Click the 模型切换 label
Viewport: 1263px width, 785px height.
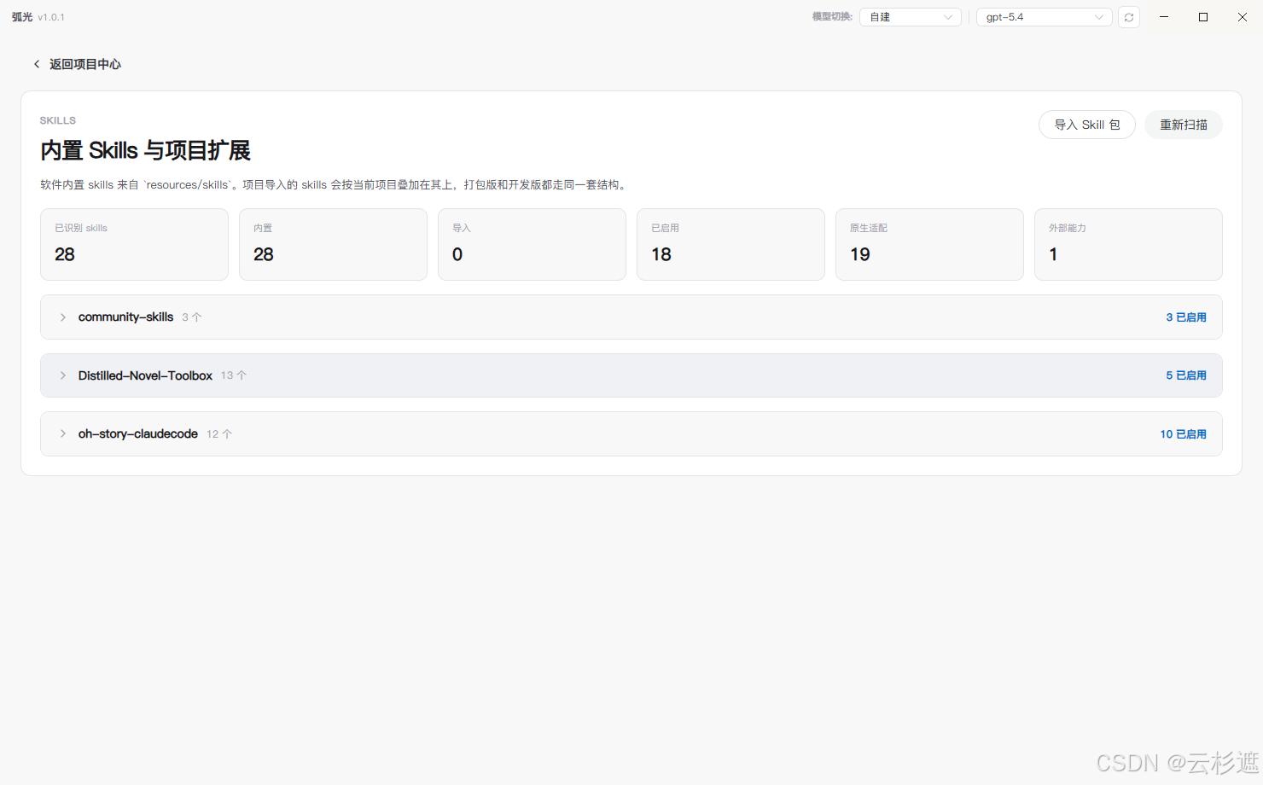coord(832,17)
